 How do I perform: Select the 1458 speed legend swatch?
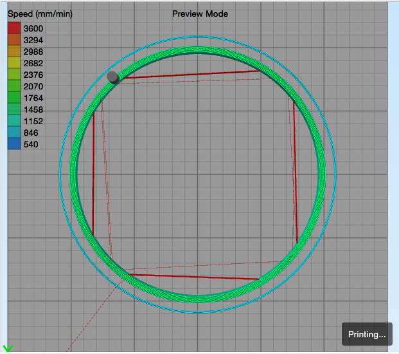[x=14, y=109]
